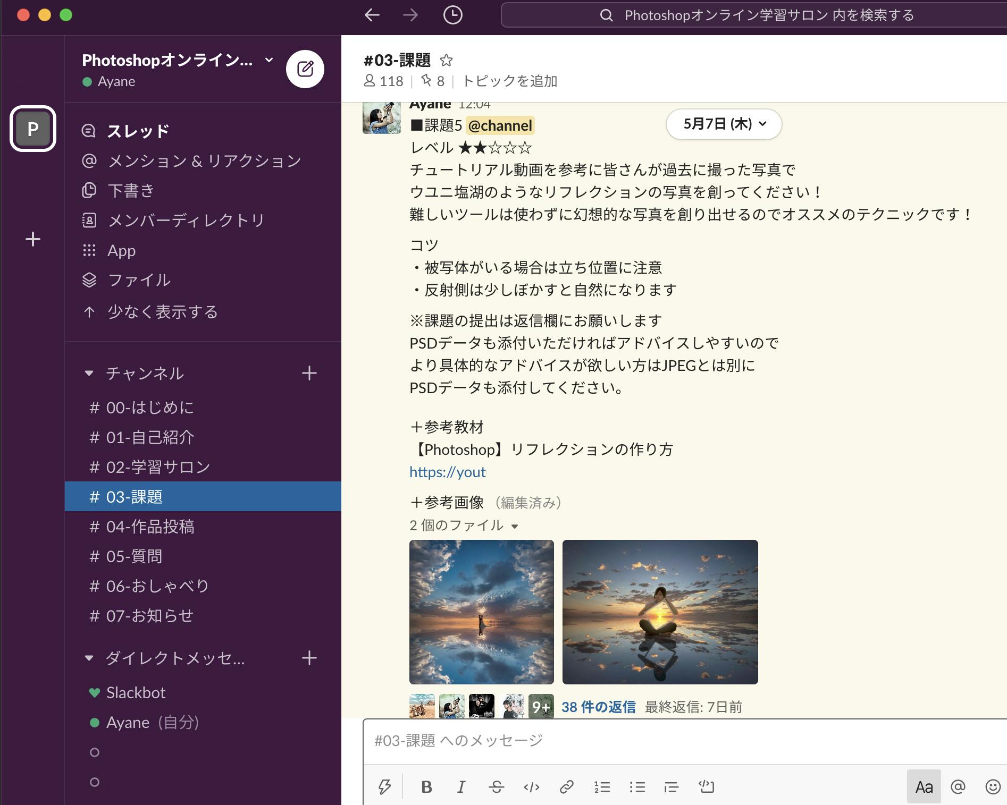Click Ayane's avatar on the message
The width and height of the screenshot is (1007, 805).
coord(381,117)
